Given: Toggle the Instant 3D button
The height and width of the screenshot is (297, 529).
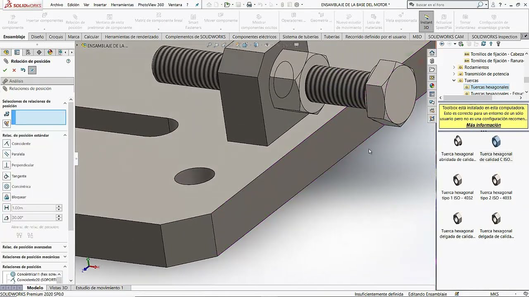Looking at the screenshot, I should [426, 22].
